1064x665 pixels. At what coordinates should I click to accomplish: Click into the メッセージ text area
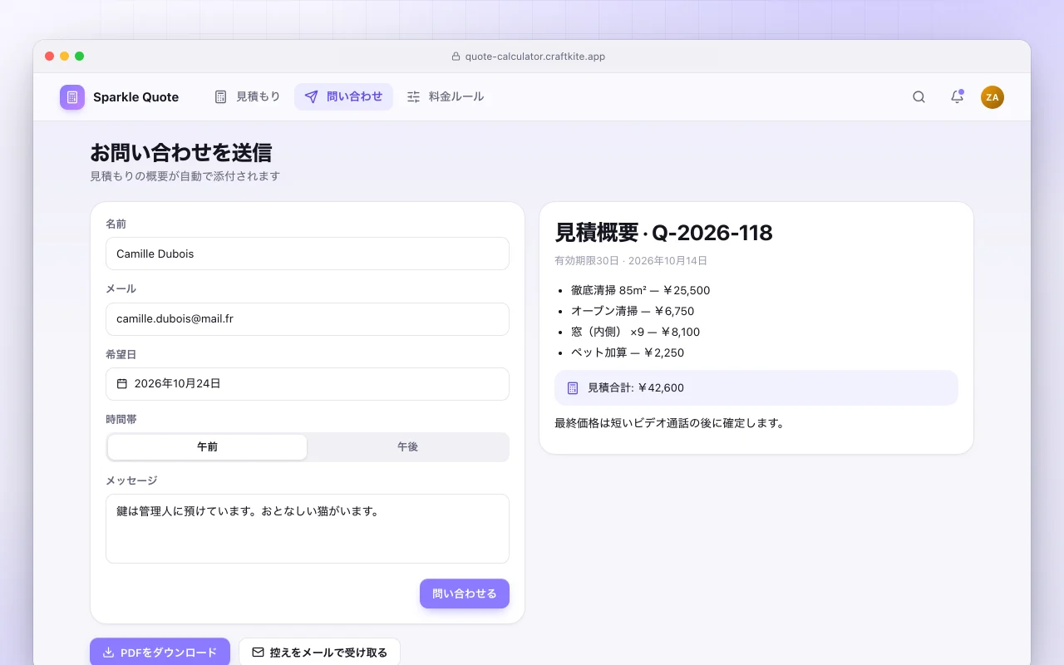tap(308, 529)
